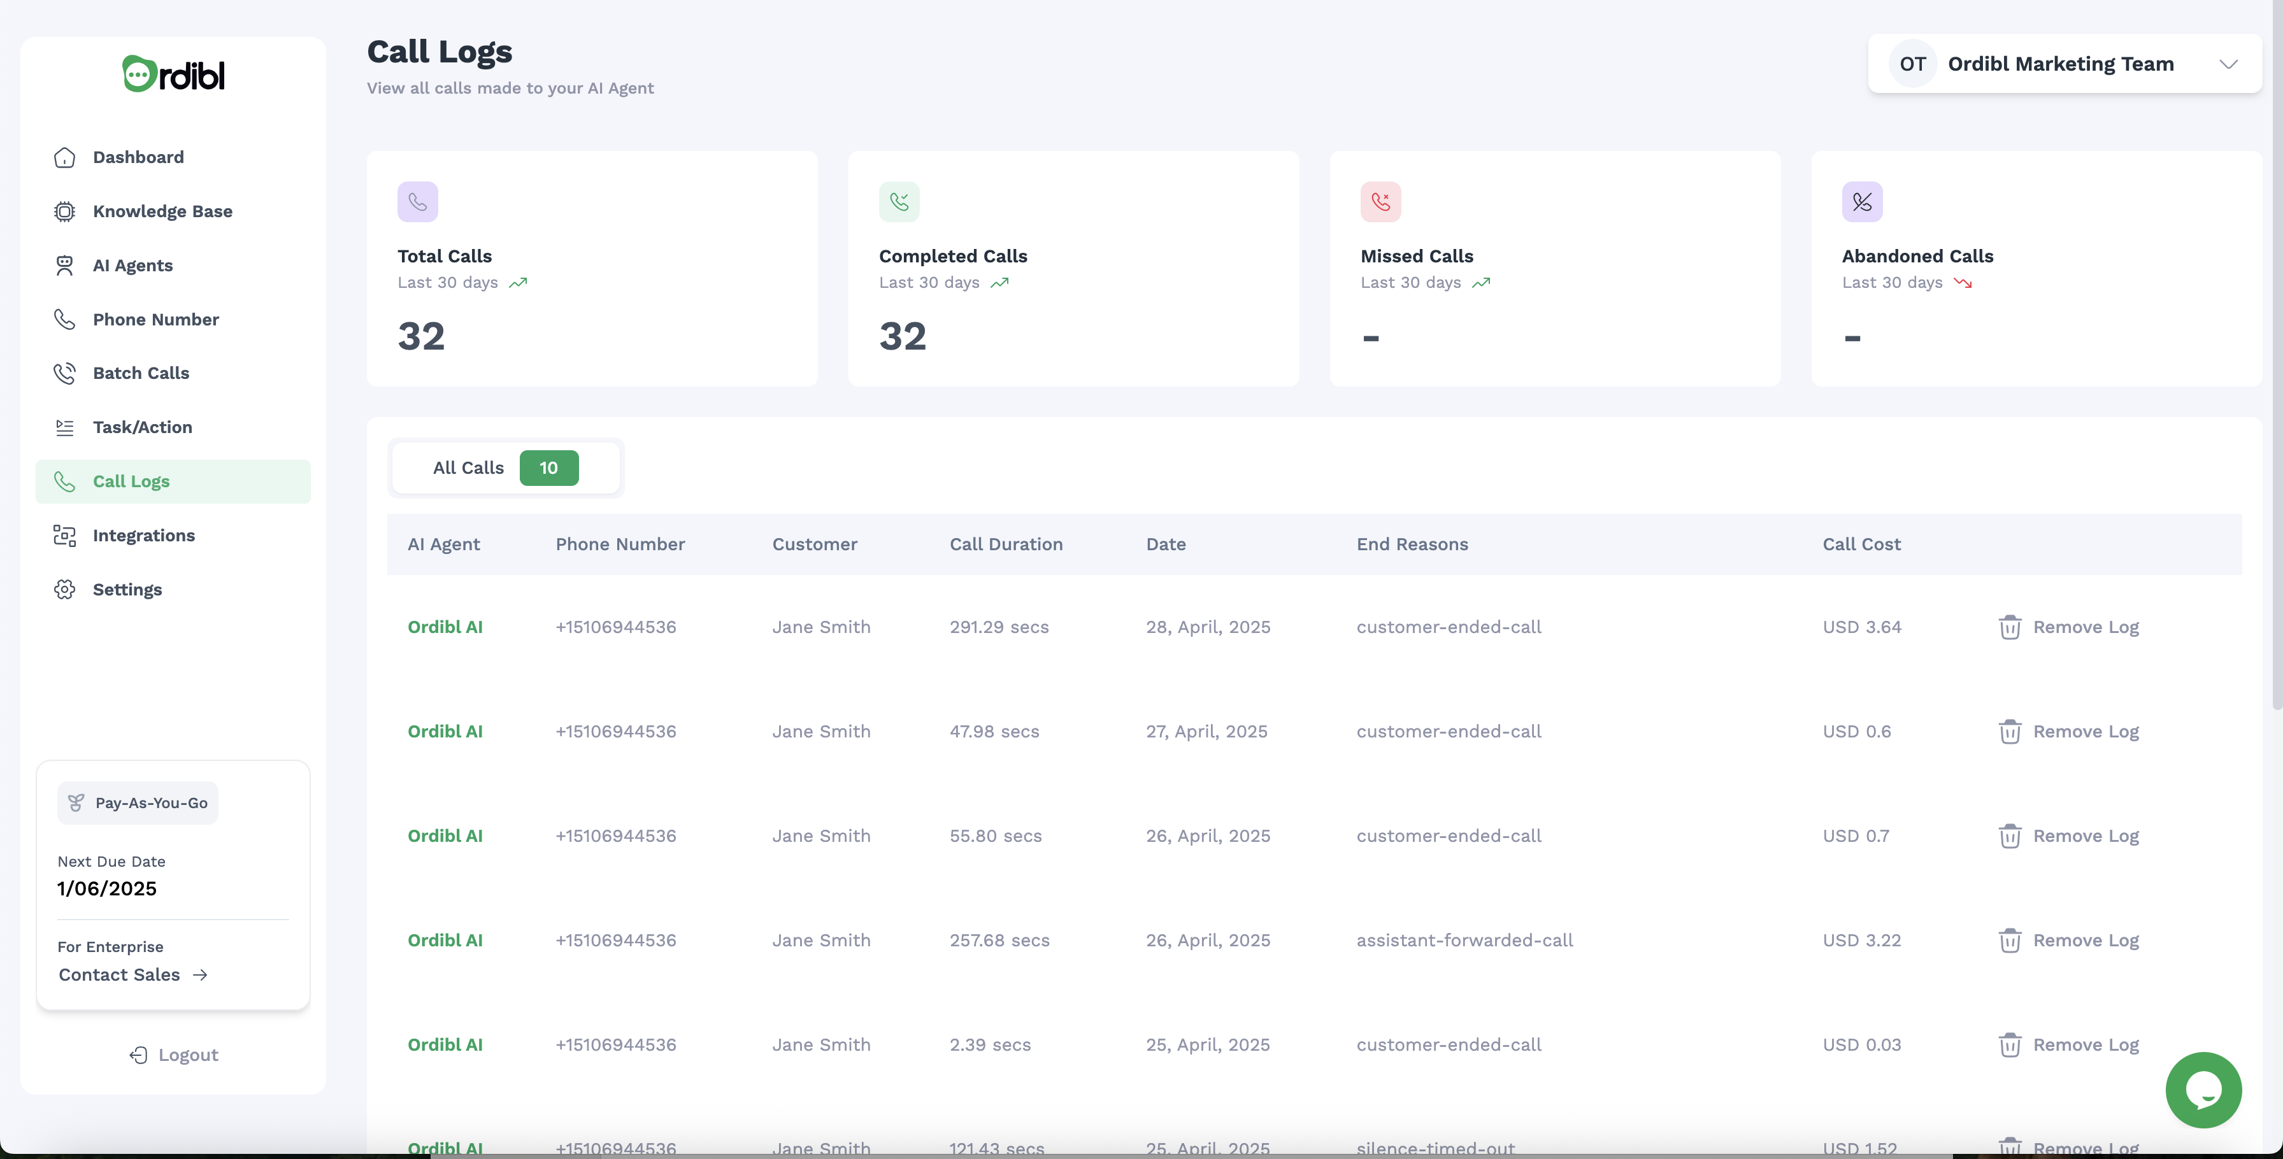Click the Missed Calls red phone icon
Image resolution: width=2283 pixels, height=1159 pixels.
pyautogui.click(x=1380, y=202)
